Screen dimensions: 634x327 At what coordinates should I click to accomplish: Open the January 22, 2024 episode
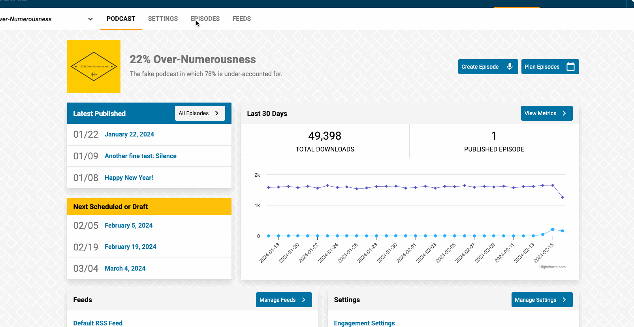[x=129, y=135]
